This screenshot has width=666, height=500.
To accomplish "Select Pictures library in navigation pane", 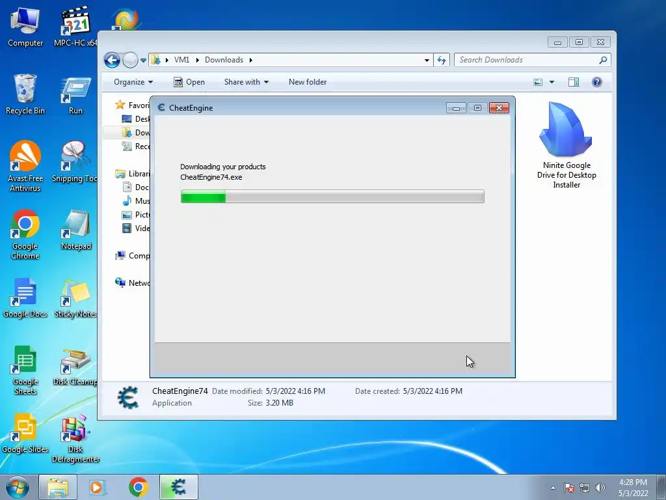I will (x=136, y=214).
